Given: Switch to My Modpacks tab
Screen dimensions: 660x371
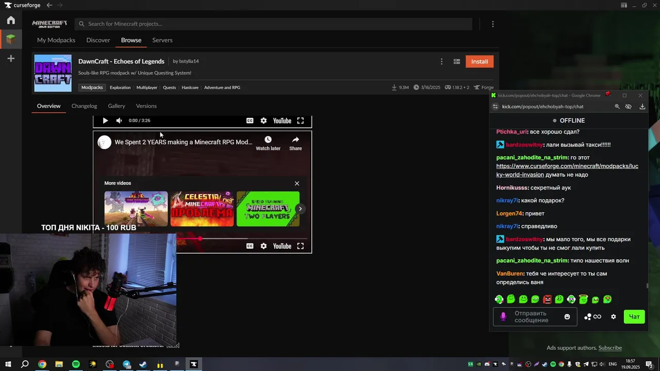Looking at the screenshot, I should tap(56, 40).
